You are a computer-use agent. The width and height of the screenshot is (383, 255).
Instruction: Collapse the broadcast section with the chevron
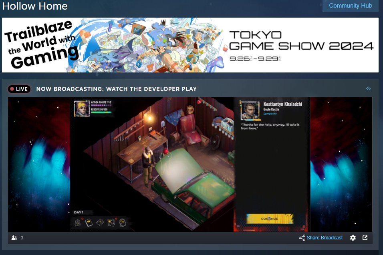(x=368, y=88)
